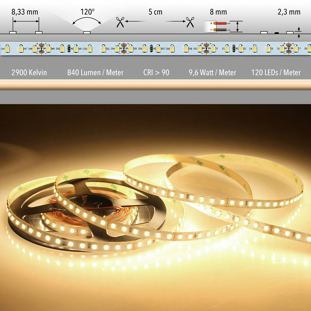Click the LED strip spool reel photo
The image size is (311, 311).
(87, 211)
